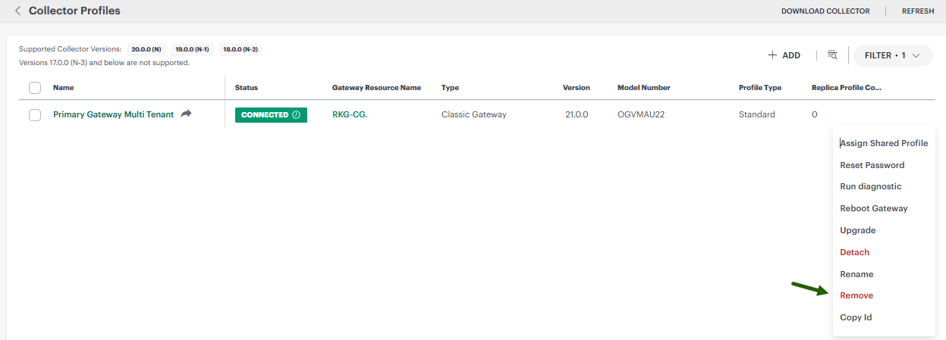
Task: Open the RKG-CG. gateway resource link
Action: point(350,115)
